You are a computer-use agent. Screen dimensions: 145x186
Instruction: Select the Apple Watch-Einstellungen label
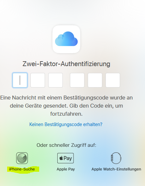[116, 169]
